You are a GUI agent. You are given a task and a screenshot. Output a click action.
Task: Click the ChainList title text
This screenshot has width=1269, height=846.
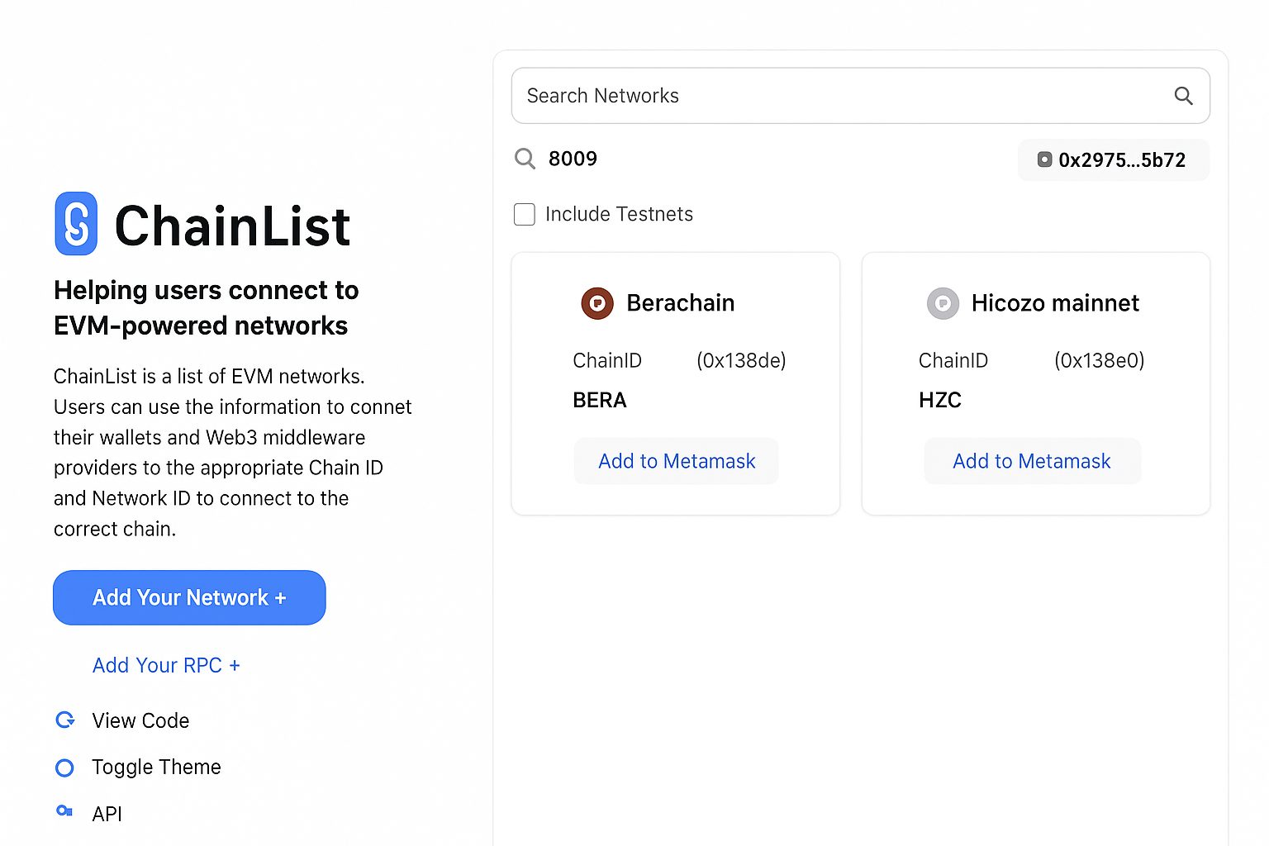tap(232, 226)
